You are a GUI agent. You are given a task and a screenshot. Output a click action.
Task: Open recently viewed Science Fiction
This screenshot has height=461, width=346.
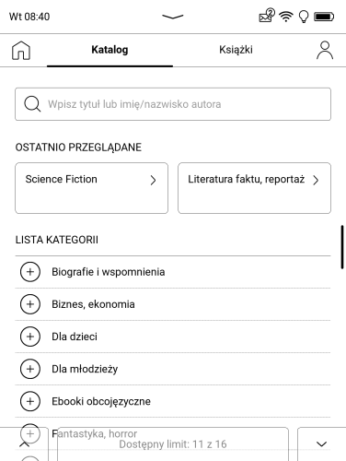(x=92, y=188)
